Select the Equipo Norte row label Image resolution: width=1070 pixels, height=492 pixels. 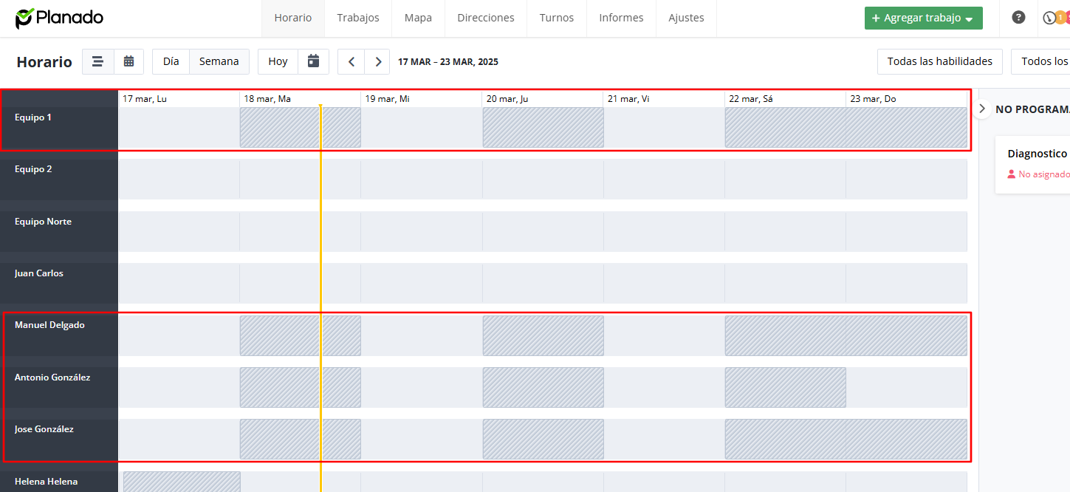click(x=43, y=222)
